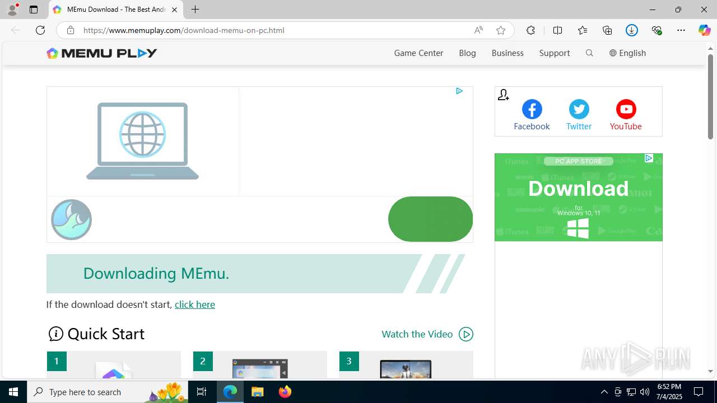Switch to Edge in taskbar

click(230, 392)
